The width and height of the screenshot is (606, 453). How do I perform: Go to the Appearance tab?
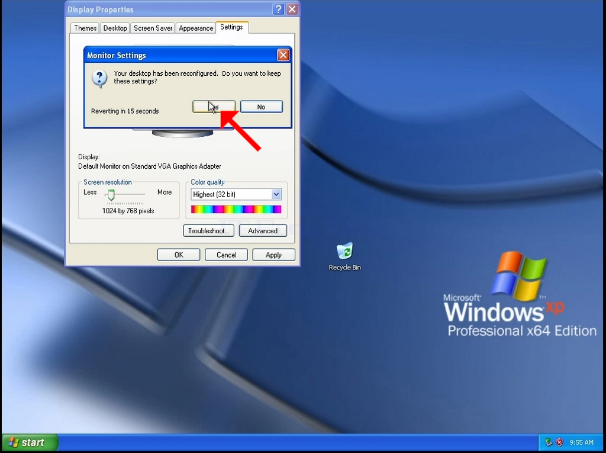(x=196, y=28)
